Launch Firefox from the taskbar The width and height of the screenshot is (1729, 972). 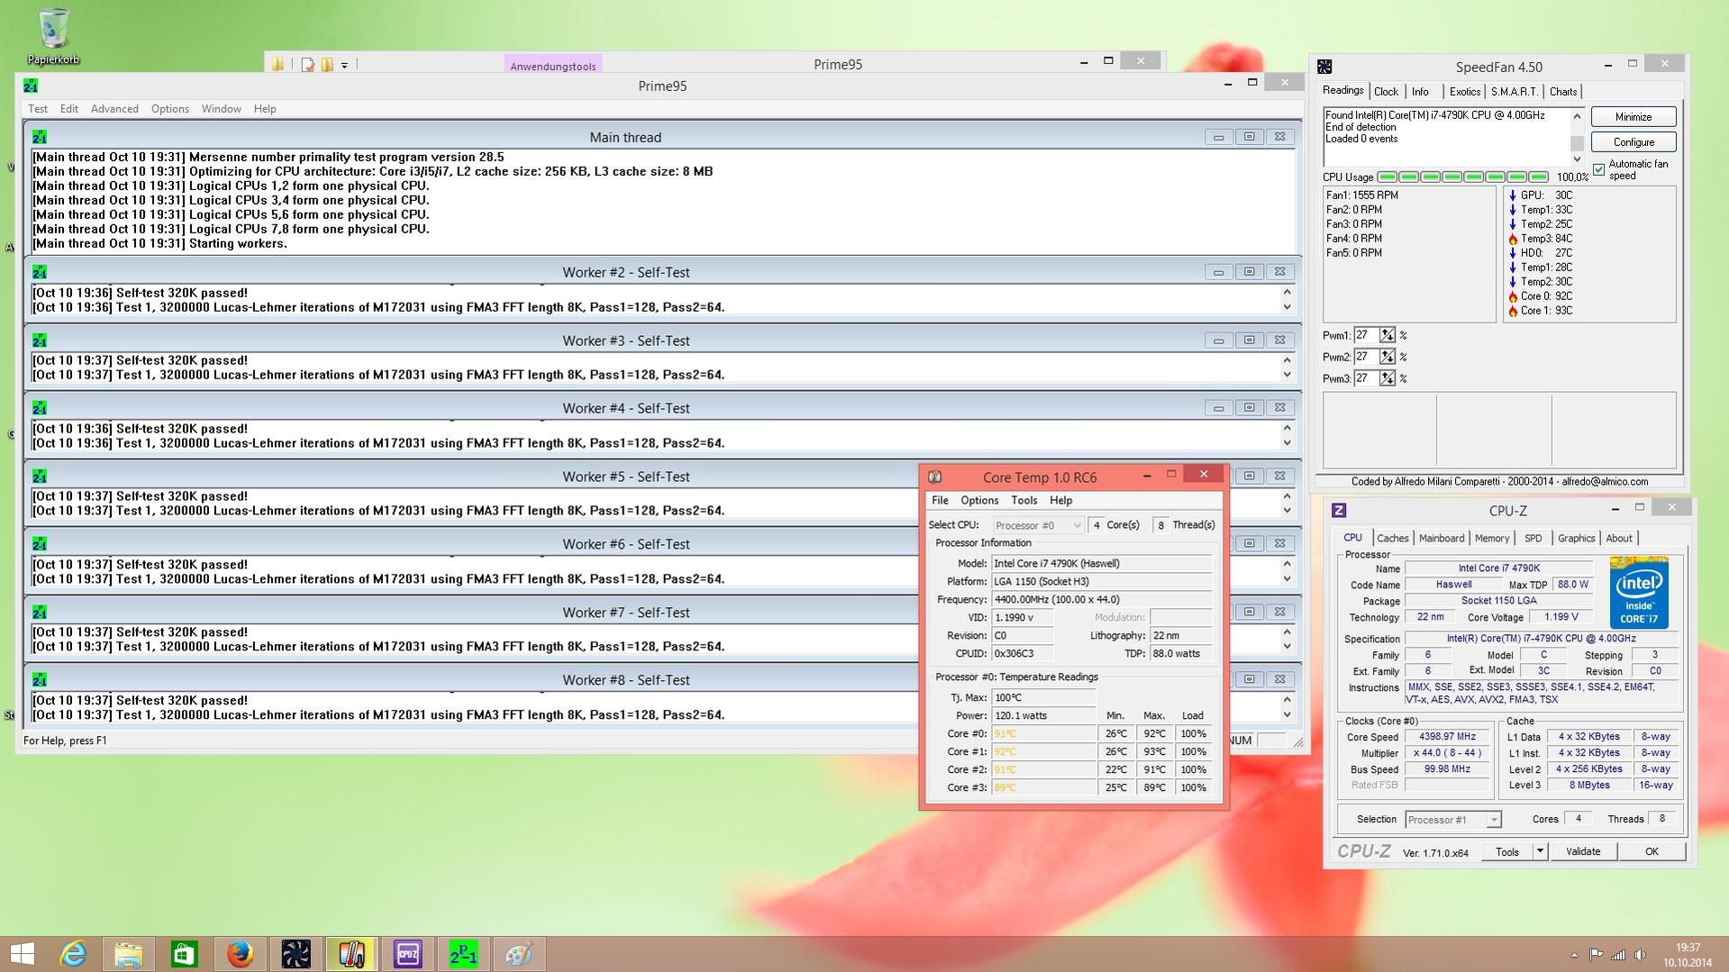coord(240,954)
